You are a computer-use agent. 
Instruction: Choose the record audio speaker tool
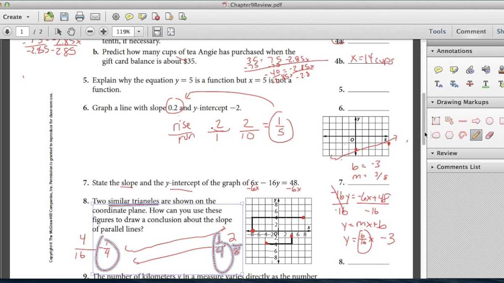coord(486,70)
